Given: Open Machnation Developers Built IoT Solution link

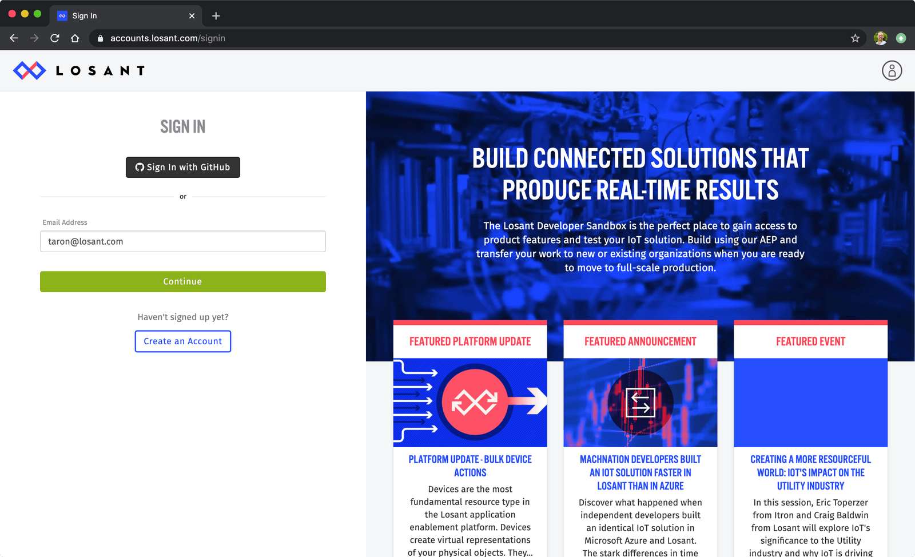Looking at the screenshot, I should 640,472.
